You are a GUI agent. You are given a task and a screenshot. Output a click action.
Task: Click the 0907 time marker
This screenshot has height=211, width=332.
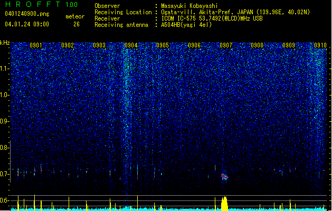point(226,45)
